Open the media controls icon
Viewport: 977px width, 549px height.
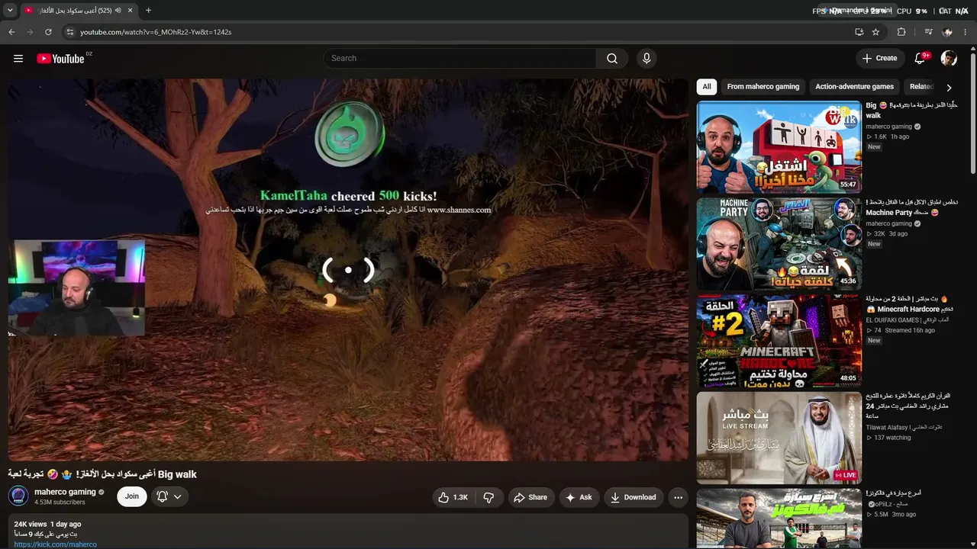pyautogui.click(x=928, y=32)
